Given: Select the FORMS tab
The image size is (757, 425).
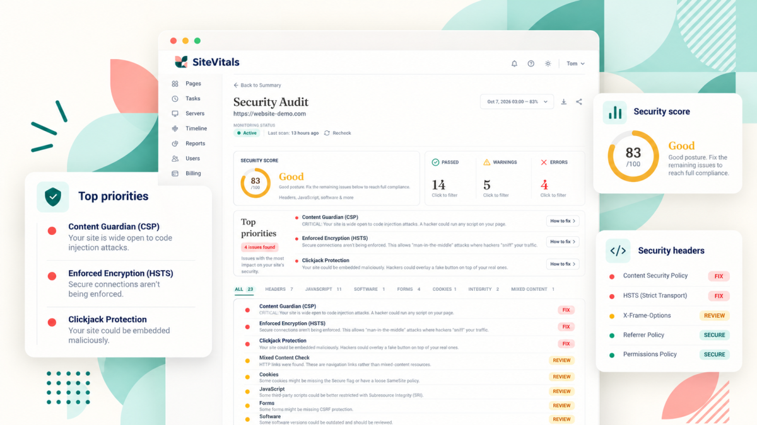Looking at the screenshot, I should point(409,289).
